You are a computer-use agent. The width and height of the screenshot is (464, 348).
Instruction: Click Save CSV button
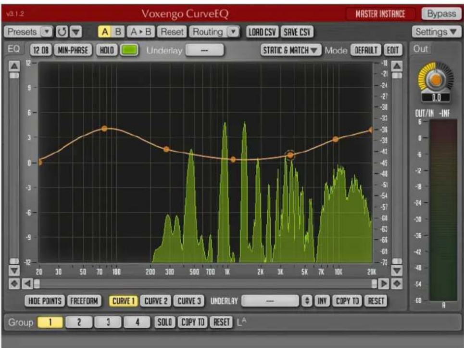click(297, 32)
